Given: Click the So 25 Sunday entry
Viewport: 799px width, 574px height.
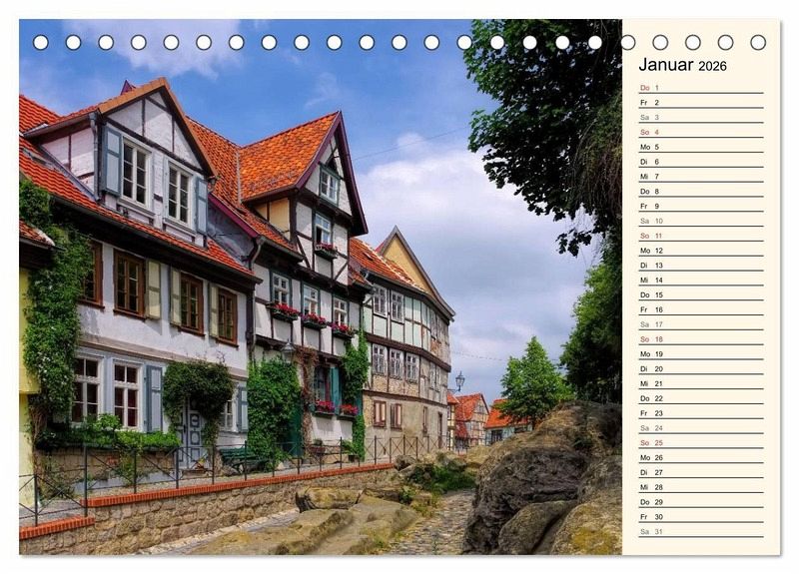Looking at the screenshot, I should [x=701, y=442].
